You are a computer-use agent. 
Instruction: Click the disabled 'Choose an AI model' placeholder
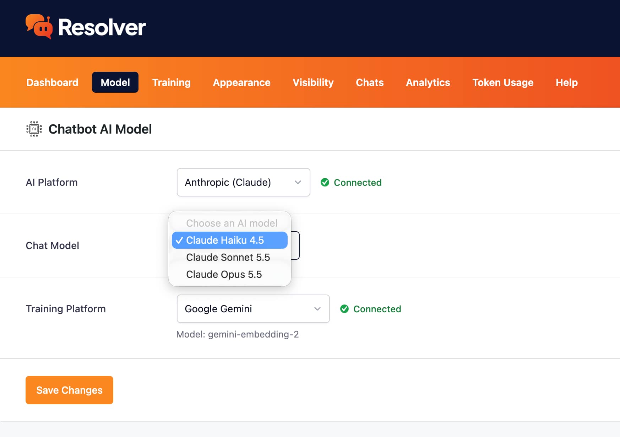tap(232, 223)
